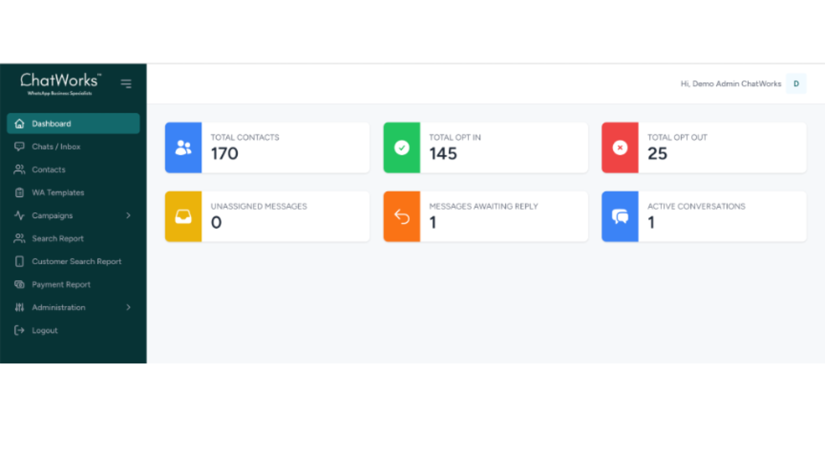Open WA Templates
This screenshot has width=825, height=464.
click(73, 192)
